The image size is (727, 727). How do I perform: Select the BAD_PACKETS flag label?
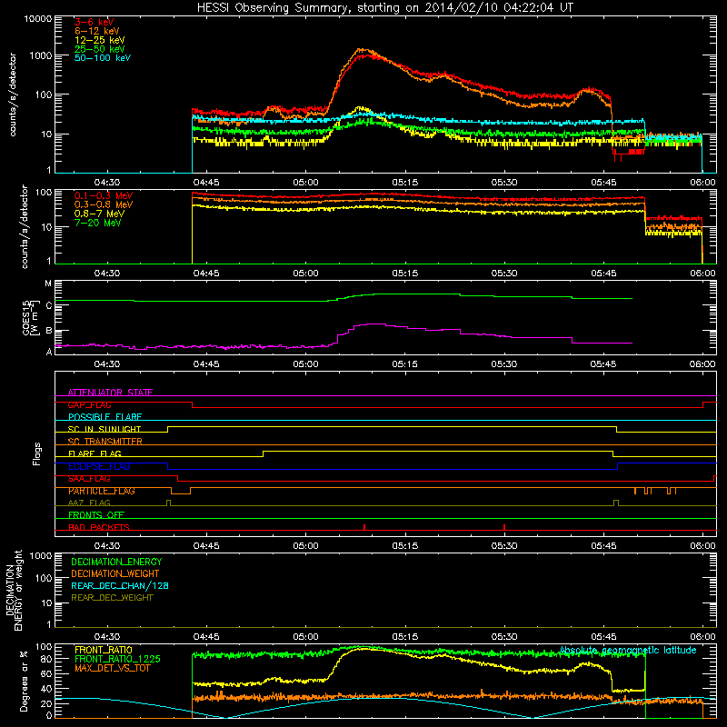pyautogui.click(x=99, y=527)
